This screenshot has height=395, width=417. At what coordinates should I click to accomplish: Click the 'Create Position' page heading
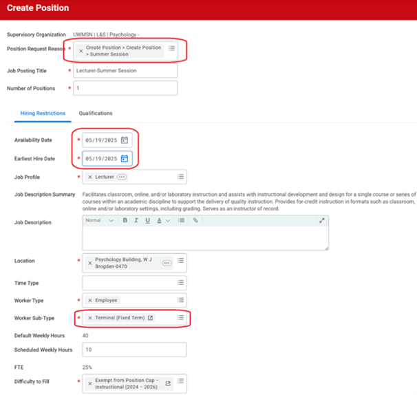pos(38,8)
